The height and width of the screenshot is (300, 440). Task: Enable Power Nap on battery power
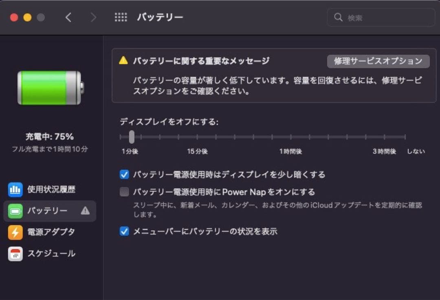click(x=124, y=191)
